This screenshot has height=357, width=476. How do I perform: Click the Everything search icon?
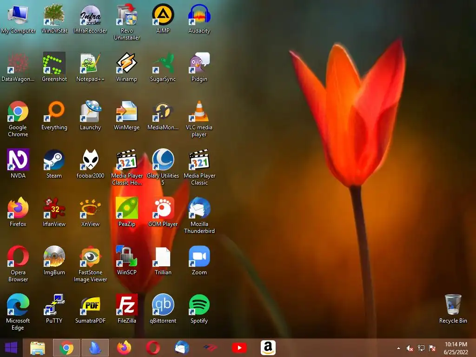coord(54,116)
